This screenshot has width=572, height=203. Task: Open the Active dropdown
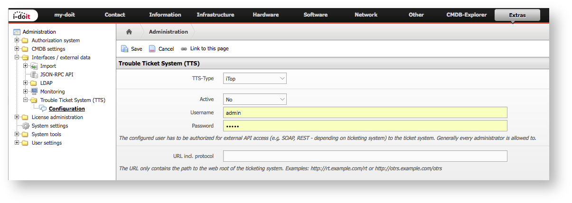click(255, 99)
